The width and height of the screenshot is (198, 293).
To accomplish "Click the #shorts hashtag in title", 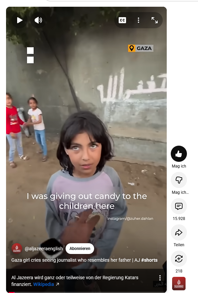I will pyautogui.click(x=149, y=260).
